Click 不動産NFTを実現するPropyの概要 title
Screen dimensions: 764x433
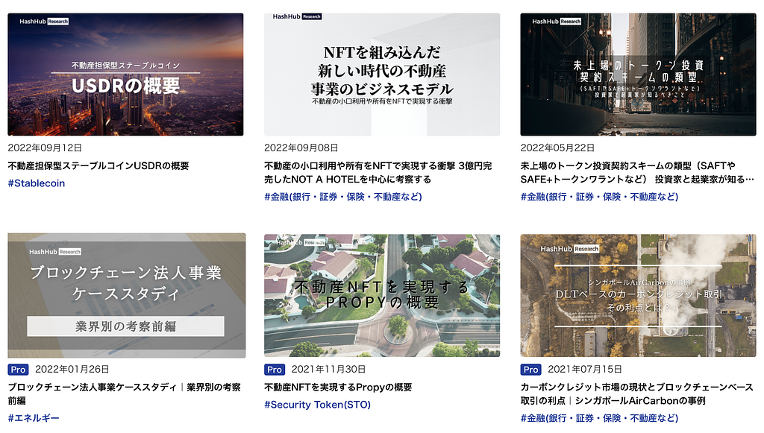[x=338, y=388]
